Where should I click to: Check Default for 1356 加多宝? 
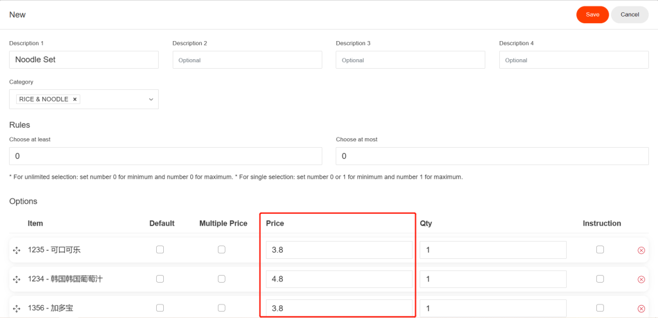pos(160,308)
